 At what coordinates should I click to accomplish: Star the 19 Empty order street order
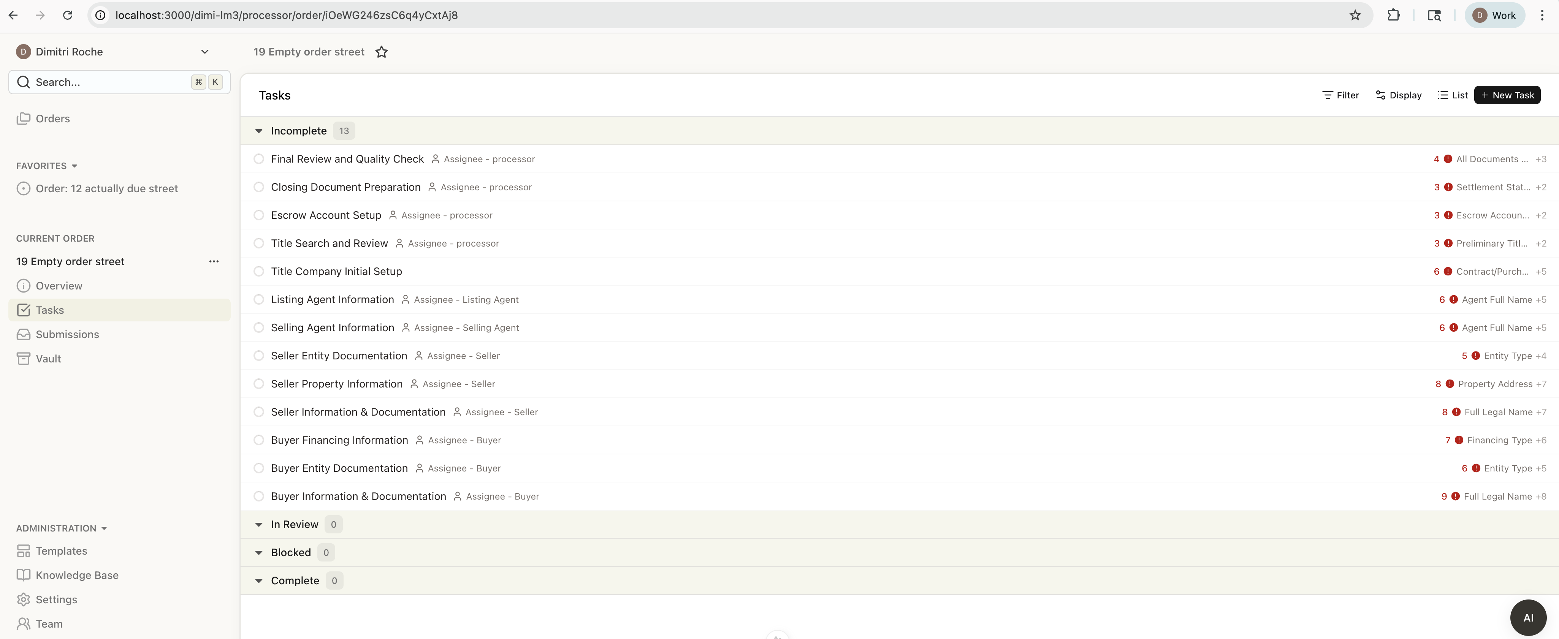pos(381,52)
